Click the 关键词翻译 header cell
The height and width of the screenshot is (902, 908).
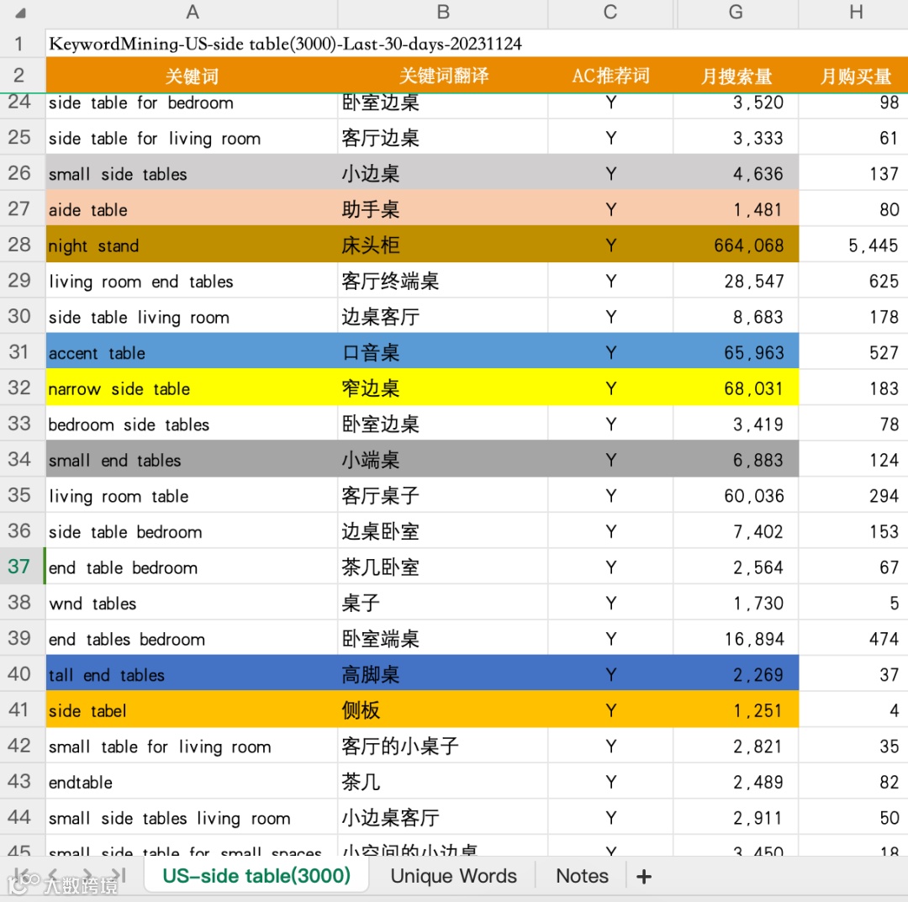[443, 76]
